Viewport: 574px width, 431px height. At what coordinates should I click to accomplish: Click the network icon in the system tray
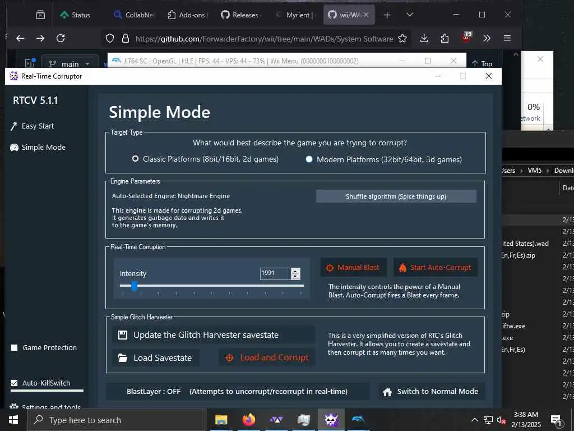(x=488, y=420)
